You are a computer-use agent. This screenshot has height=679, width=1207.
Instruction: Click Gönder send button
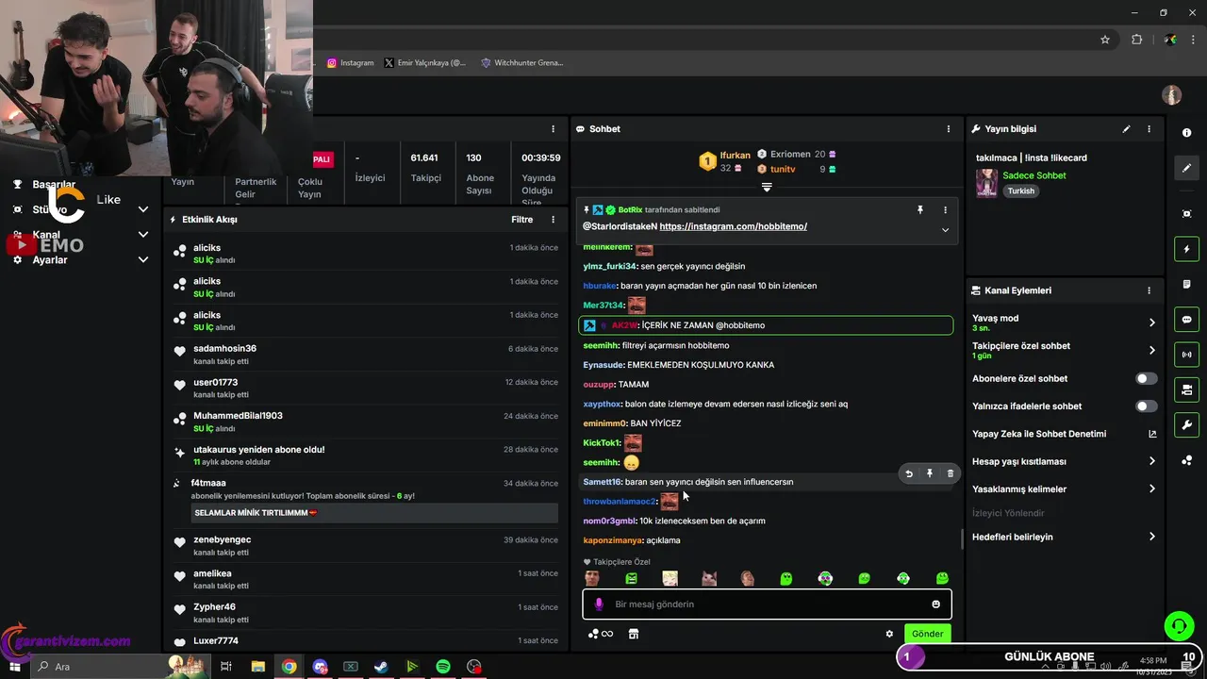point(927,634)
